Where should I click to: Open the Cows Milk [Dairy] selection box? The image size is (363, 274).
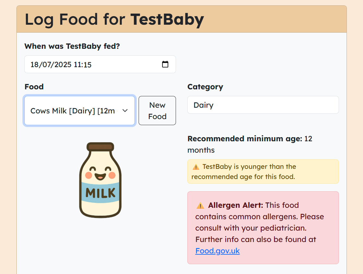tap(79, 111)
